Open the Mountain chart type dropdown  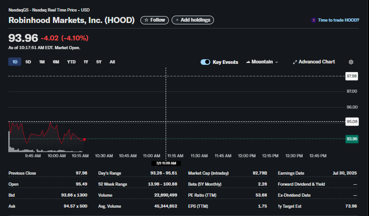point(262,62)
